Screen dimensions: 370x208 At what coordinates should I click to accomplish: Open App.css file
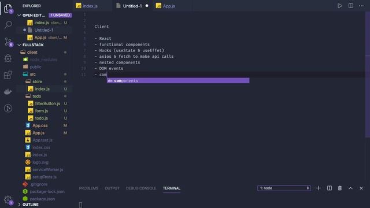[x=44, y=125]
